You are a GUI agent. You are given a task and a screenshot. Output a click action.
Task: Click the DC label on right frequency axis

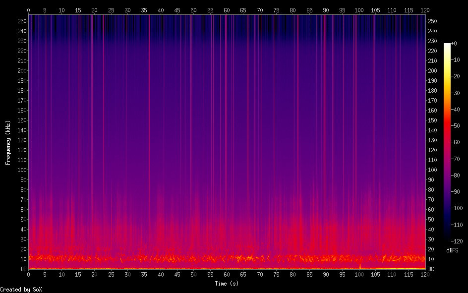coord(431,269)
